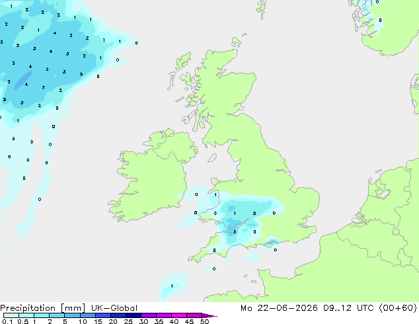
Task: Click the date 'Mo 22-06-2026' text
Action: point(279,308)
